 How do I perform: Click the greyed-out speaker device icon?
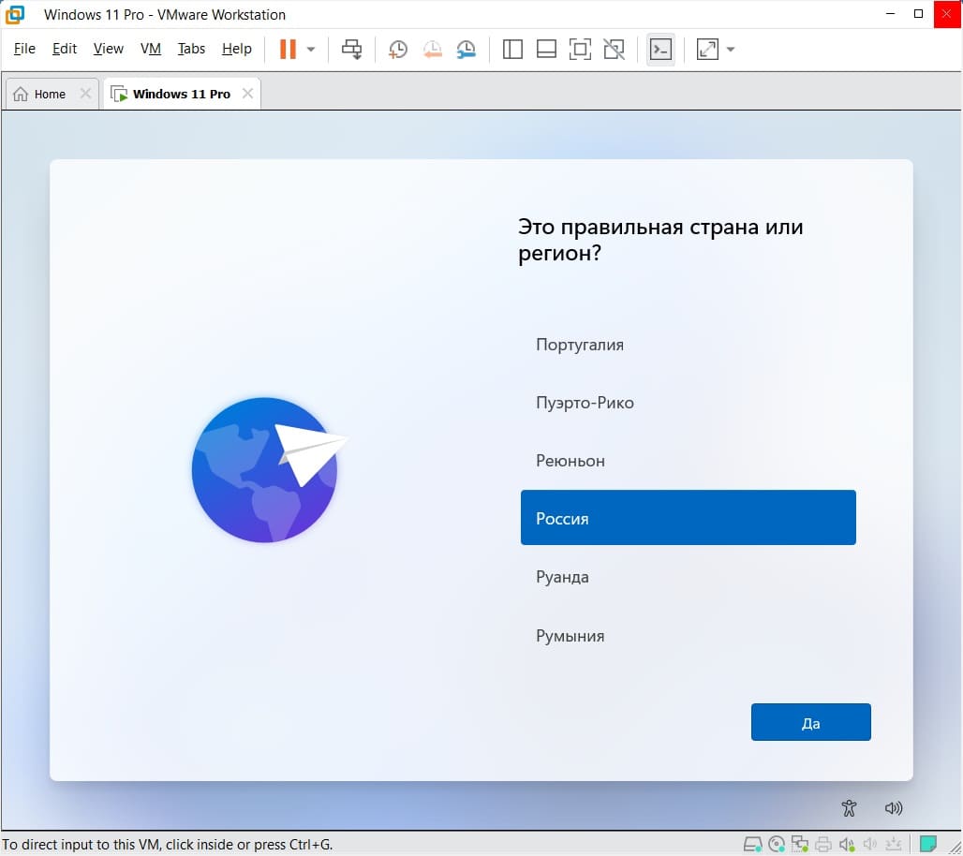869,845
